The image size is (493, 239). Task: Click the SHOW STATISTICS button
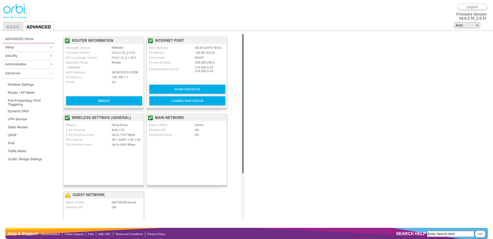[187, 89]
